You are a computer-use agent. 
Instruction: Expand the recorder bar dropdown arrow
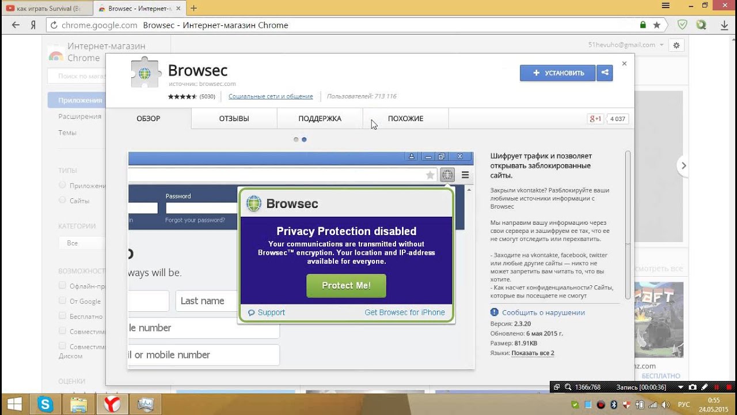click(681, 387)
